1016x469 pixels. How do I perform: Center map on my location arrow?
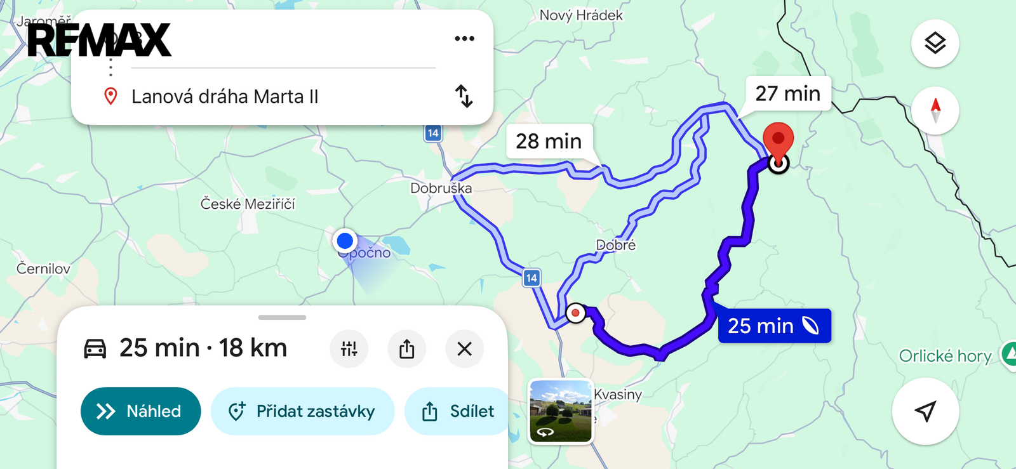[x=925, y=411]
